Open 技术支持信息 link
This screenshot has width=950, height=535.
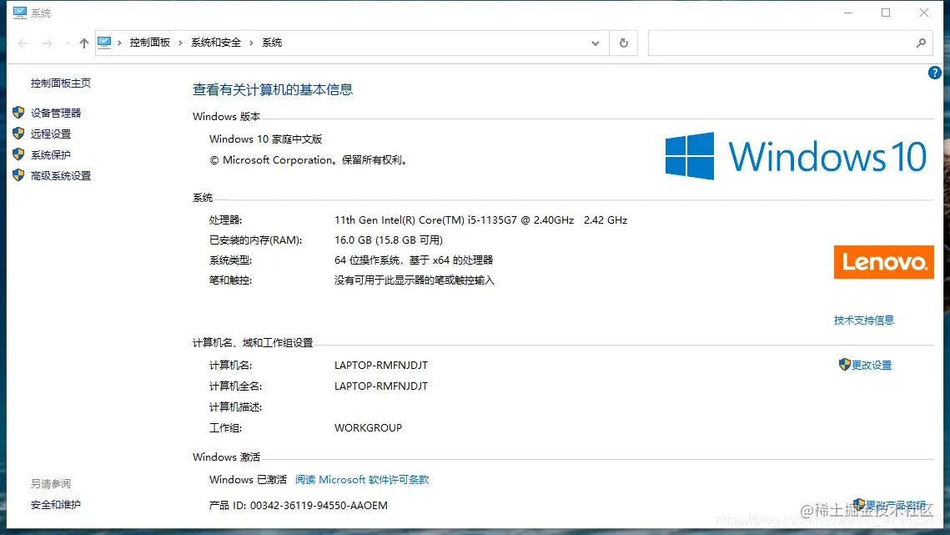click(x=864, y=320)
